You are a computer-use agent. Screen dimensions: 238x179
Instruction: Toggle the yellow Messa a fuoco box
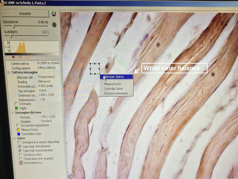point(18,130)
